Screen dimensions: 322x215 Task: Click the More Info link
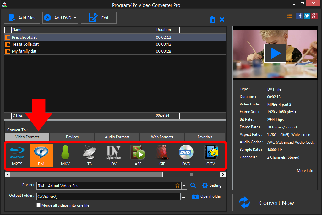(x=305, y=171)
